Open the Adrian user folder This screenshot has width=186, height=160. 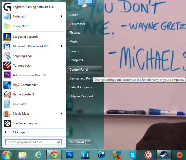[74, 15]
